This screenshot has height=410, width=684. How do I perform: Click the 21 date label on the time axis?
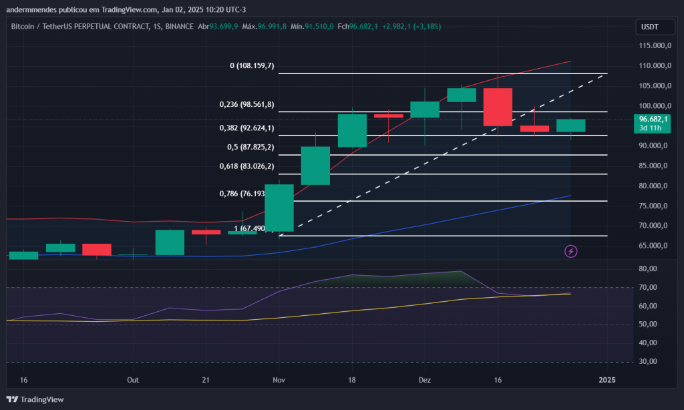[x=206, y=380]
